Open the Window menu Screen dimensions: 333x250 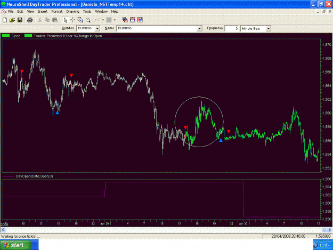pos(101,12)
